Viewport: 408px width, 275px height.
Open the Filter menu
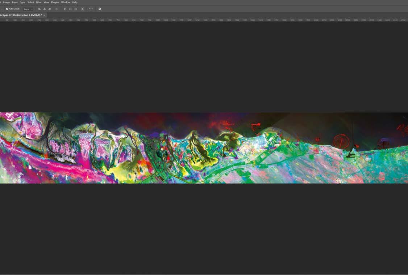click(x=39, y=2)
